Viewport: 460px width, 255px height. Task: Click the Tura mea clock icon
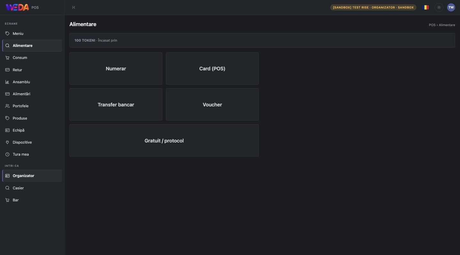tap(7, 154)
